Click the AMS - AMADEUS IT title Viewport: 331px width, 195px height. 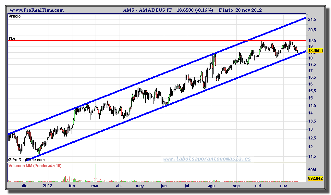[x=147, y=10]
